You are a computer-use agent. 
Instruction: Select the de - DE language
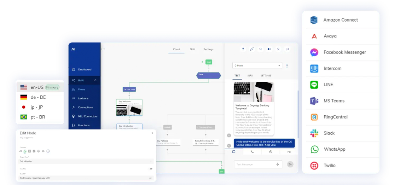[x=40, y=97]
